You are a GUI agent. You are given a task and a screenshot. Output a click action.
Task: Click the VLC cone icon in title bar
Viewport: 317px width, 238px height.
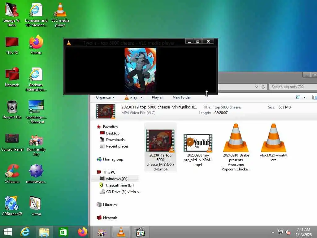[69, 43]
